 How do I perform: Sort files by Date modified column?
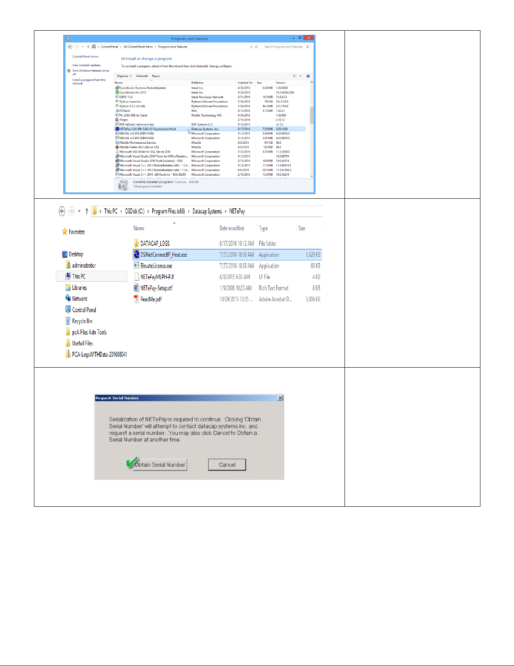pos(232,228)
